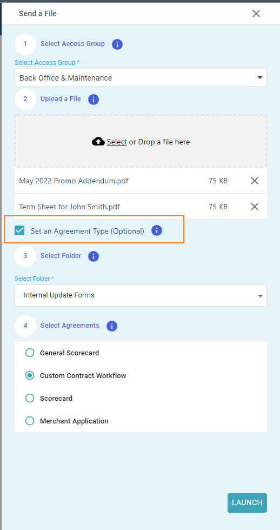
Task: Click info icon next to Upload a File
Action: point(93,100)
